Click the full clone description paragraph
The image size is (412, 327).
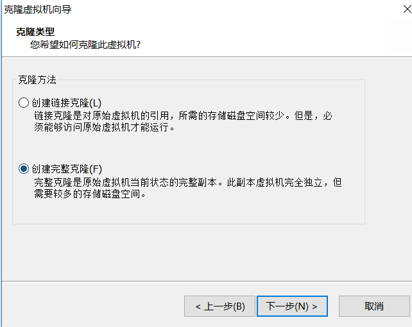(x=188, y=188)
